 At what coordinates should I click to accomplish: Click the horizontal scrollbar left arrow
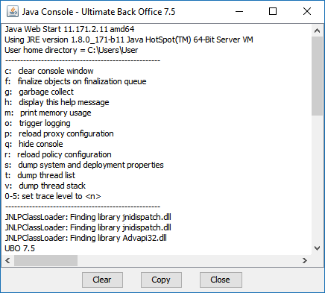[x=7, y=260]
